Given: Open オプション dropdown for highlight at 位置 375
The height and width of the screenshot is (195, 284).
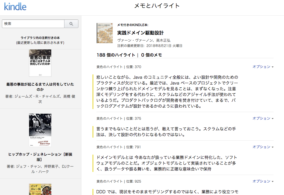Looking at the screenshot, I should click(263, 118).
